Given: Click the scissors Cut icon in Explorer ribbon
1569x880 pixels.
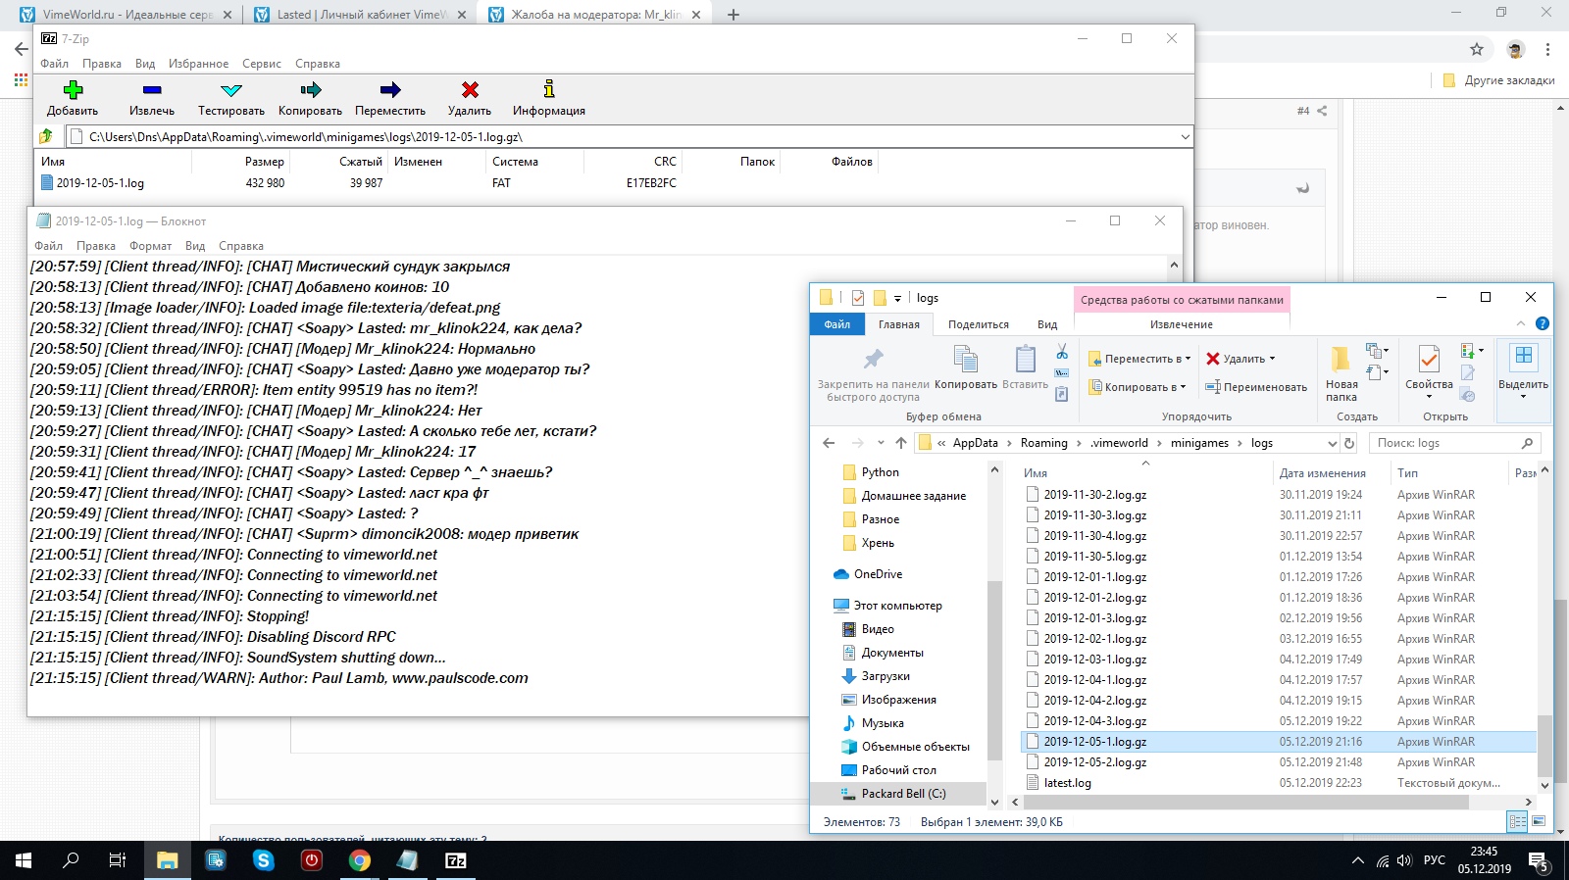Looking at the screenshot, I should [1062, 351].
